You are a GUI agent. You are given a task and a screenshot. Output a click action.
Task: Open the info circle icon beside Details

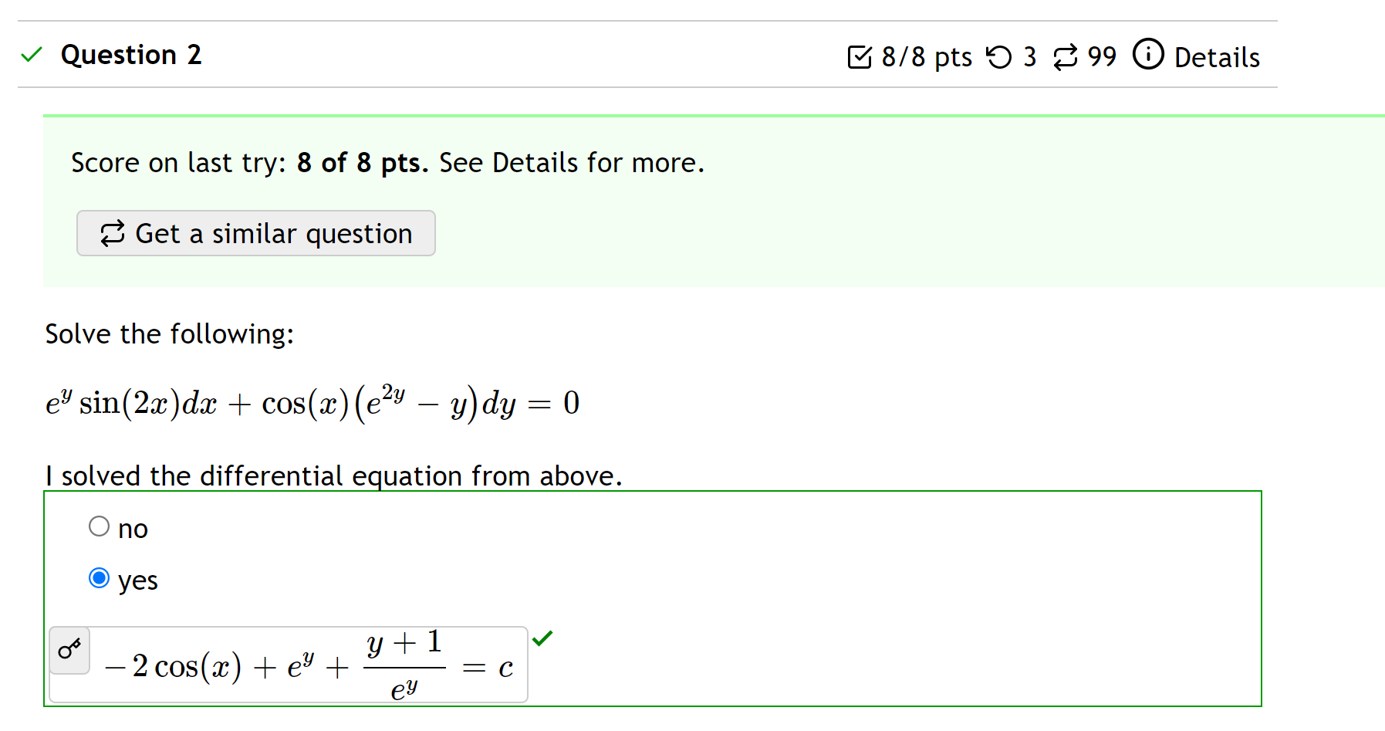coord(1147,56)
